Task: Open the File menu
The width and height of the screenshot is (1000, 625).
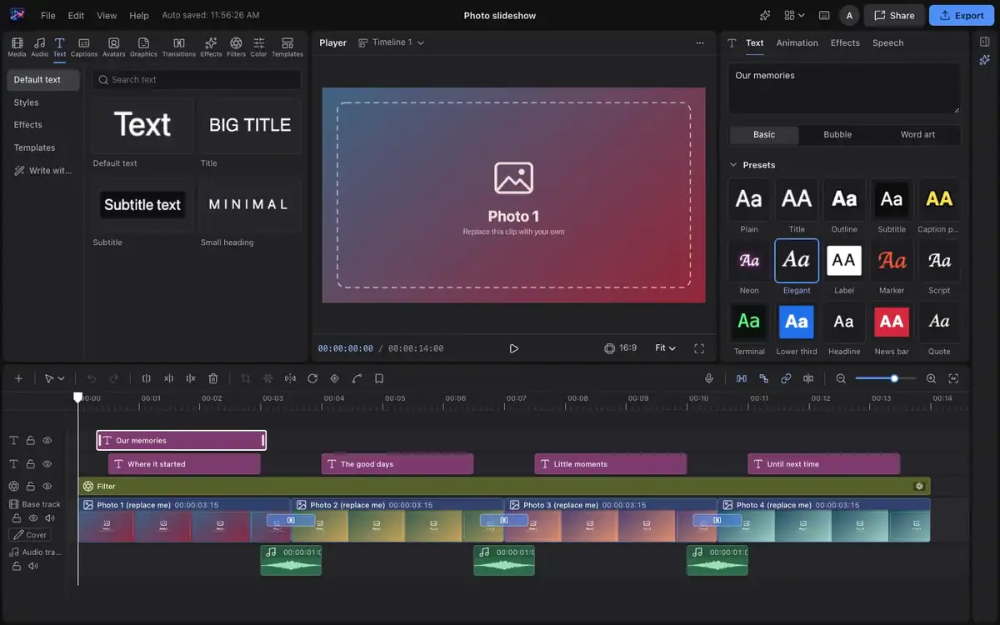Action: point(48,15)
